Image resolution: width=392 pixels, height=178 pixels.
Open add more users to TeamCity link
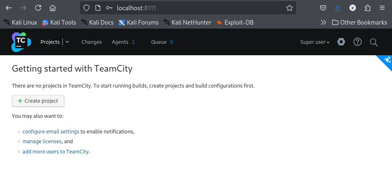(55, 151)
